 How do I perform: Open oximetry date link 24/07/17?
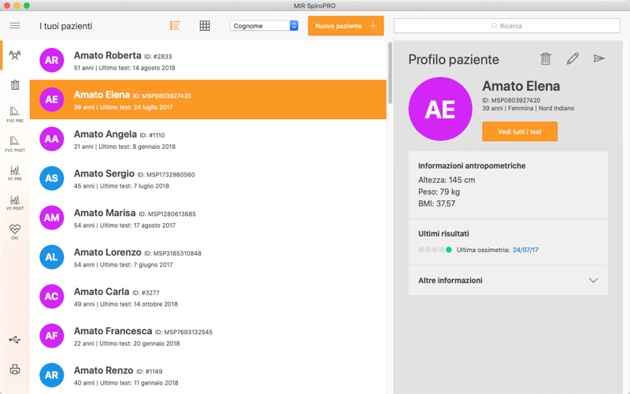point(525,250)
